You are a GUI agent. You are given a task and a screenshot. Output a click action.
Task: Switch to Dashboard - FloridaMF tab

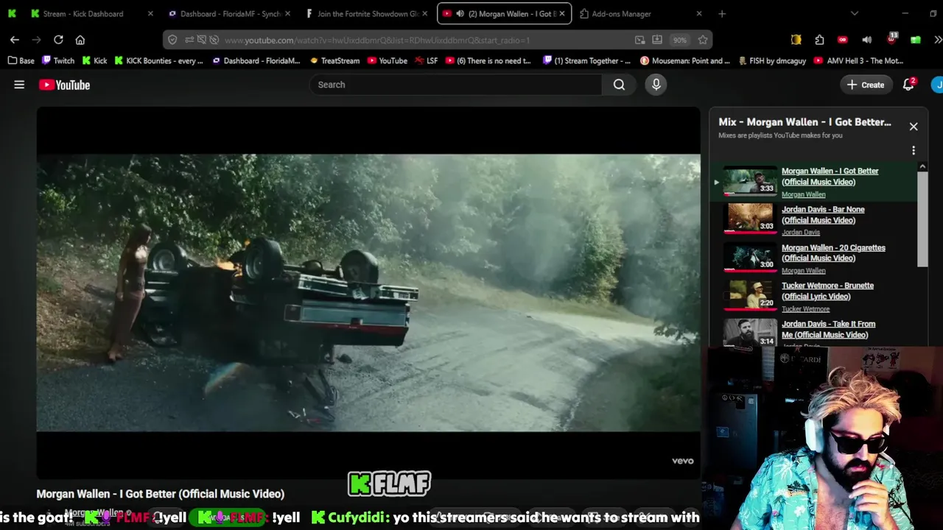(x=229, y=13)
